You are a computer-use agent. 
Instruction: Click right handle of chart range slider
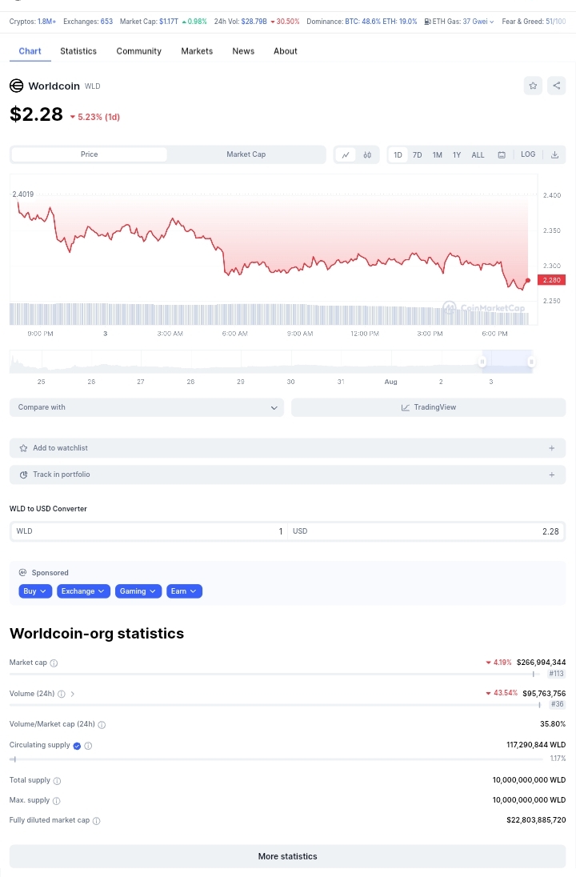[531, 362]
